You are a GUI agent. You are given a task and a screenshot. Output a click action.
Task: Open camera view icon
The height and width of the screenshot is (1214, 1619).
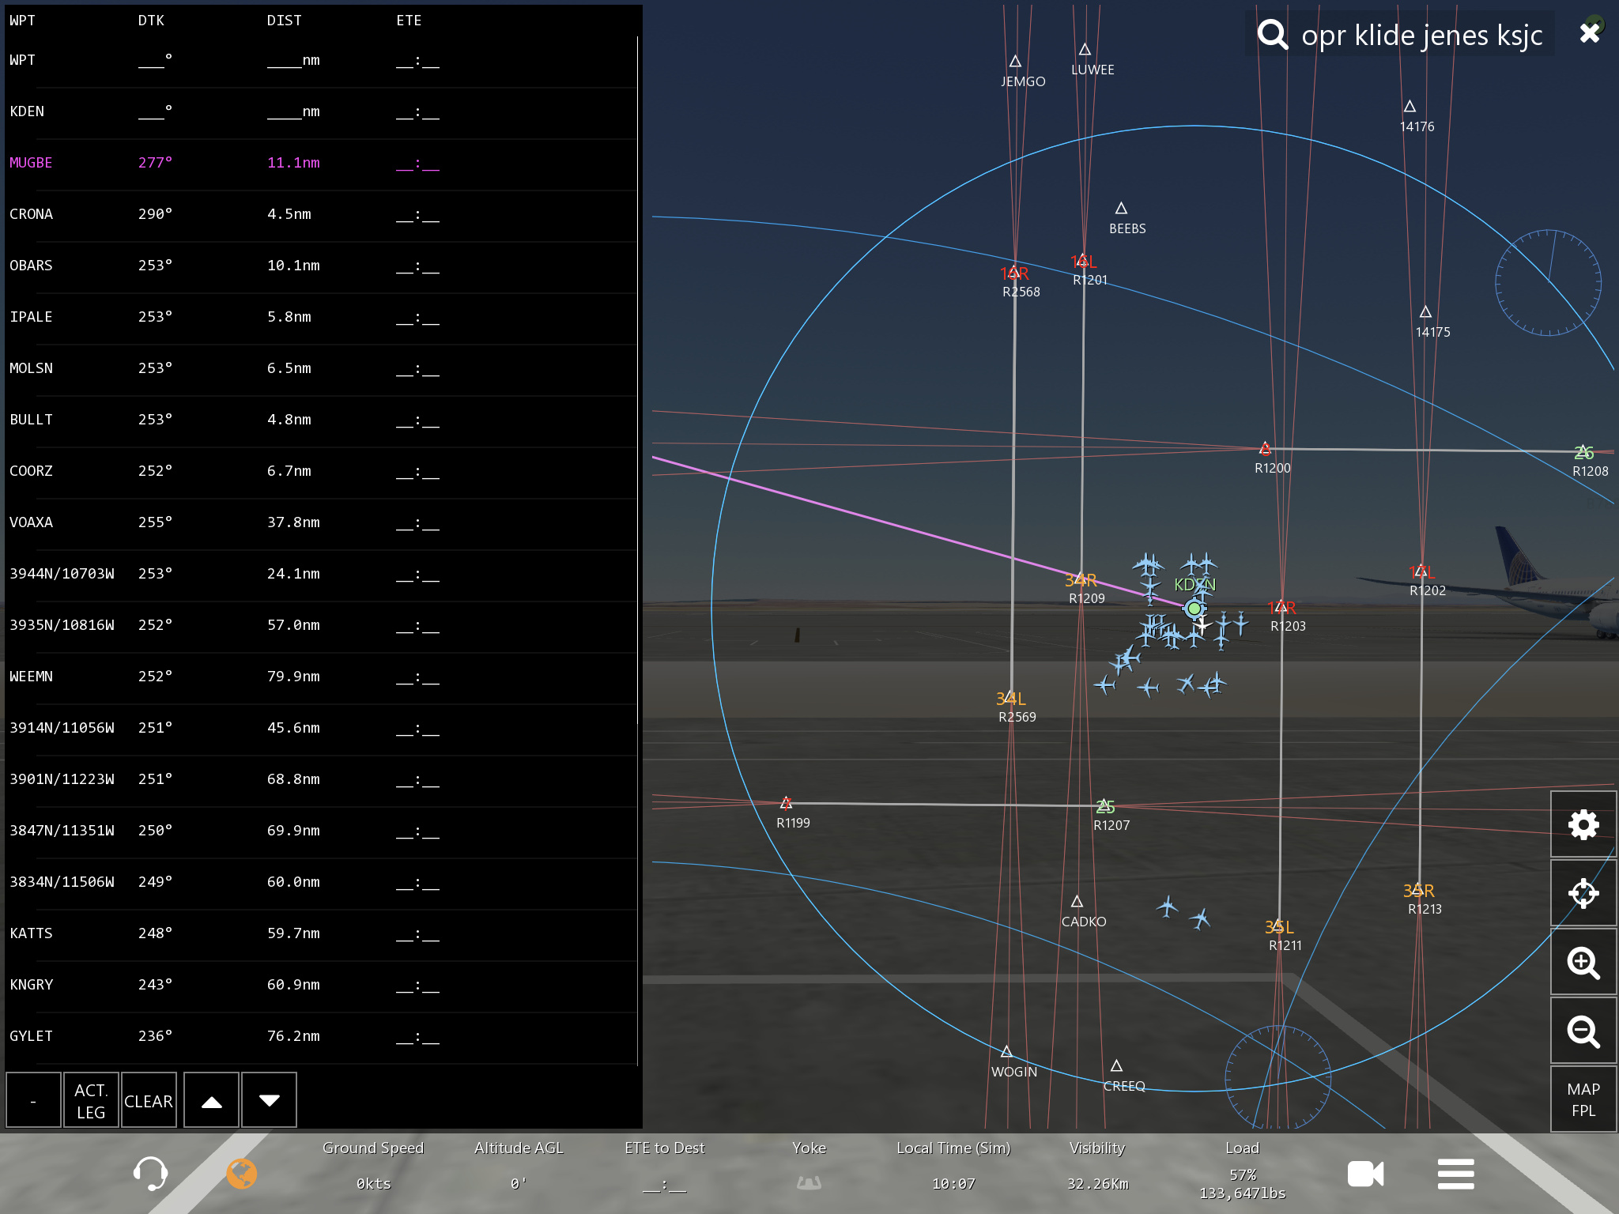click(1365, 1174)
